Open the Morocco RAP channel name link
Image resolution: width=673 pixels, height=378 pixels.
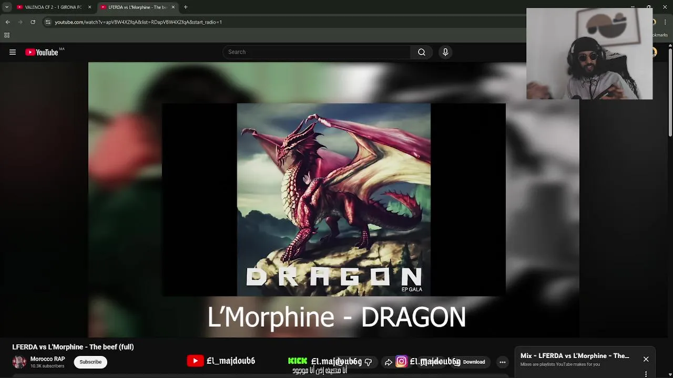[x=47, y=359]
